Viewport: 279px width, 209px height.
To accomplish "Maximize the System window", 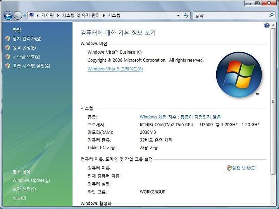I will click(257, 3).
